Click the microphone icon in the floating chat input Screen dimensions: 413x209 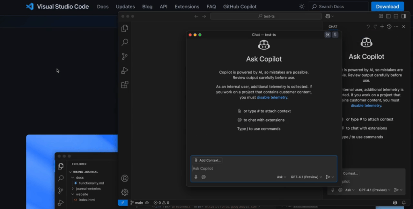(196, 177)
